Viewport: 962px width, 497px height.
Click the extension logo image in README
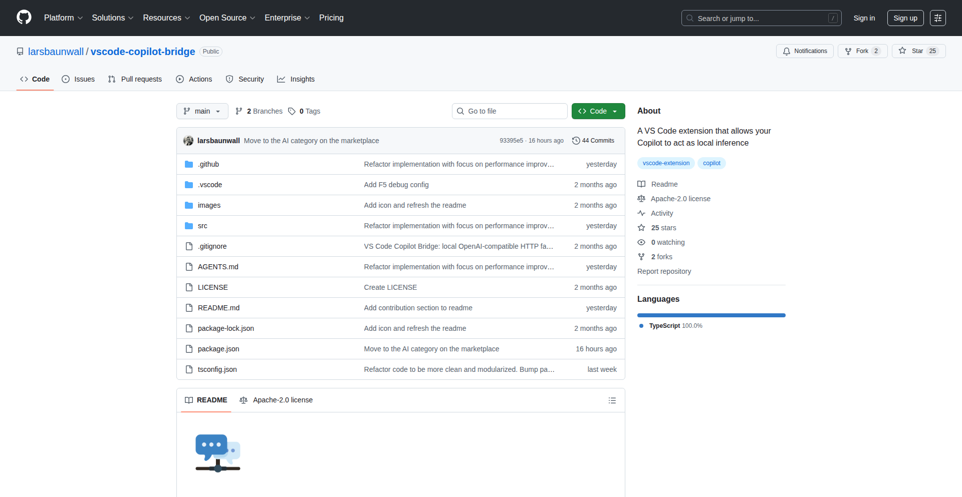[218, 453]
